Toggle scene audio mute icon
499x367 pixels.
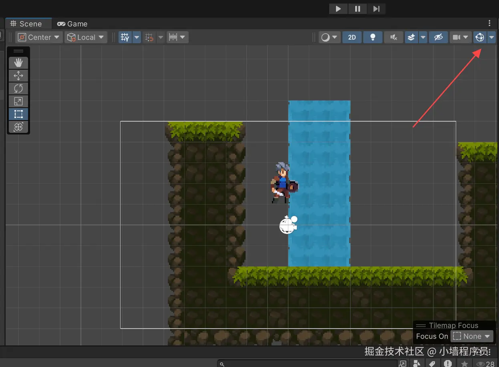point(394,37)
